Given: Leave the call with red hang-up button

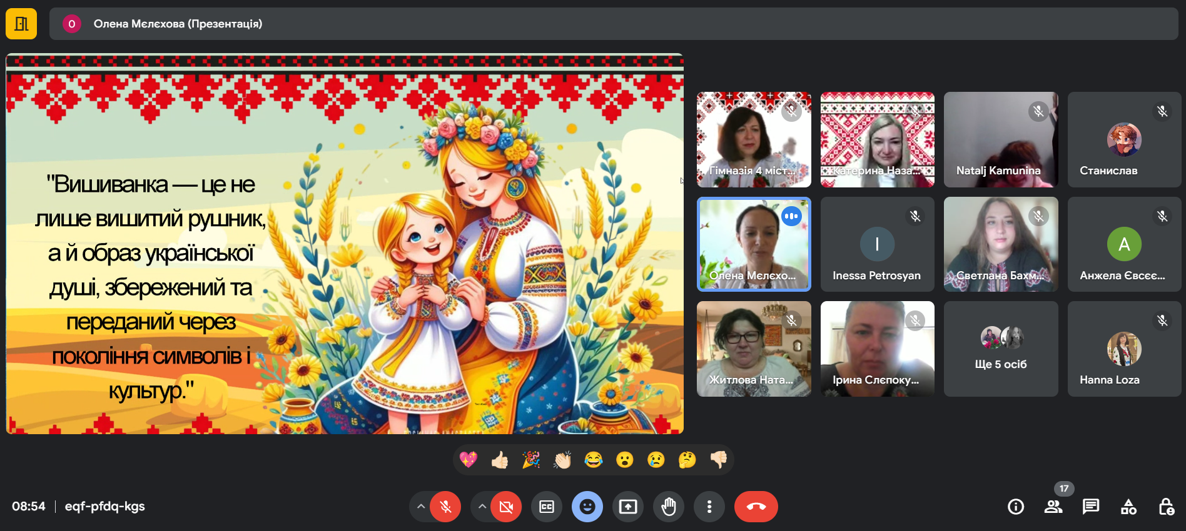Looking at the screenshot, I should [x=756, y=507].
